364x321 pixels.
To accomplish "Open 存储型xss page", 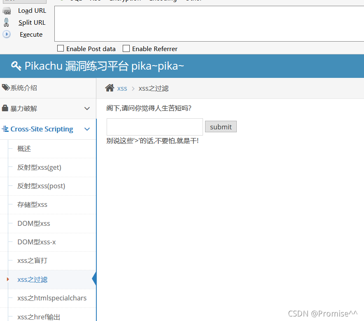I will click(x=48, y=205).
